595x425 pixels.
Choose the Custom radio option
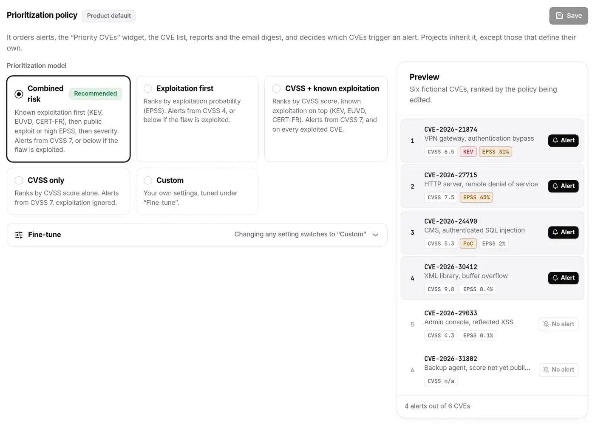pos(148,180)
